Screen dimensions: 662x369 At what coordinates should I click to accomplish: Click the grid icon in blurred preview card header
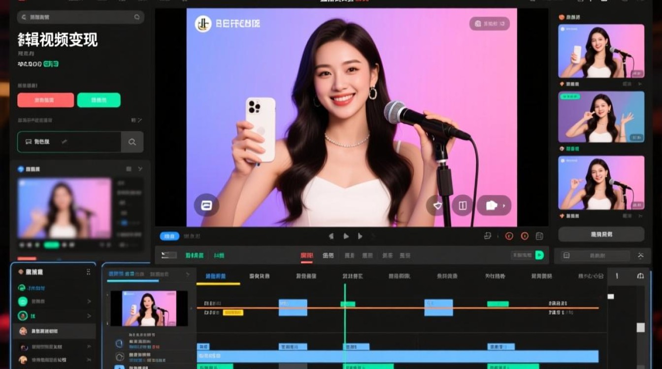129,169
